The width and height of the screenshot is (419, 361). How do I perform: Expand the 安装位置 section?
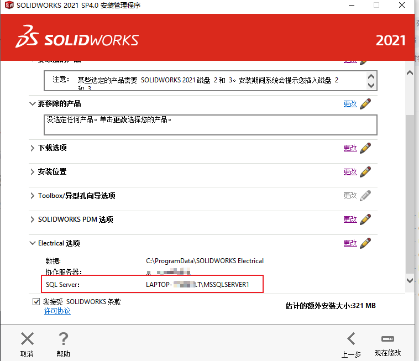pos(32,171)
